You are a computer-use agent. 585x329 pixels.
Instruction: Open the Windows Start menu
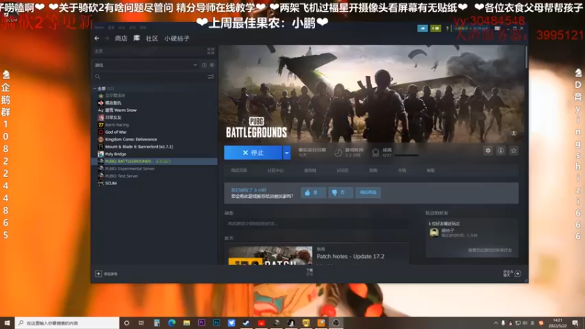[7, 322]
